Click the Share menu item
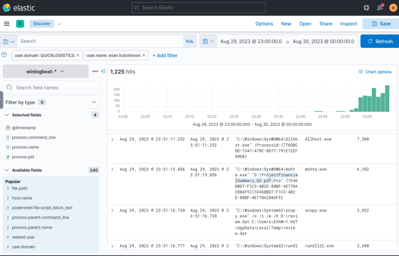This screenshot has width=399, height=256. click(x=326, y=24)
